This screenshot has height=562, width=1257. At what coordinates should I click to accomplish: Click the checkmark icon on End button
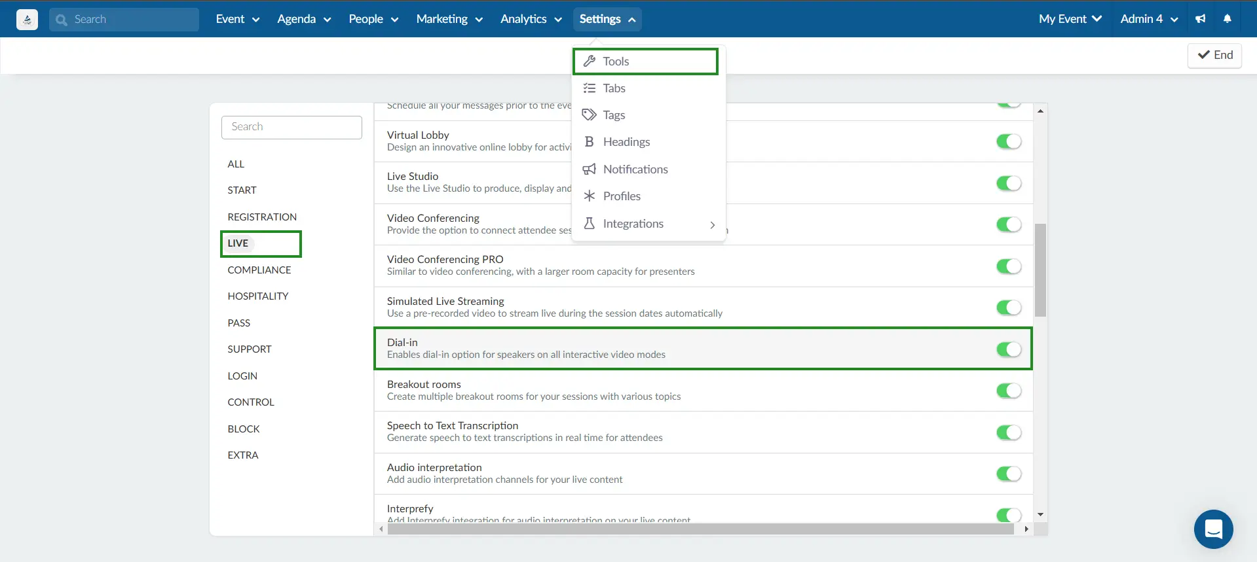click(x=1203, y=55)
